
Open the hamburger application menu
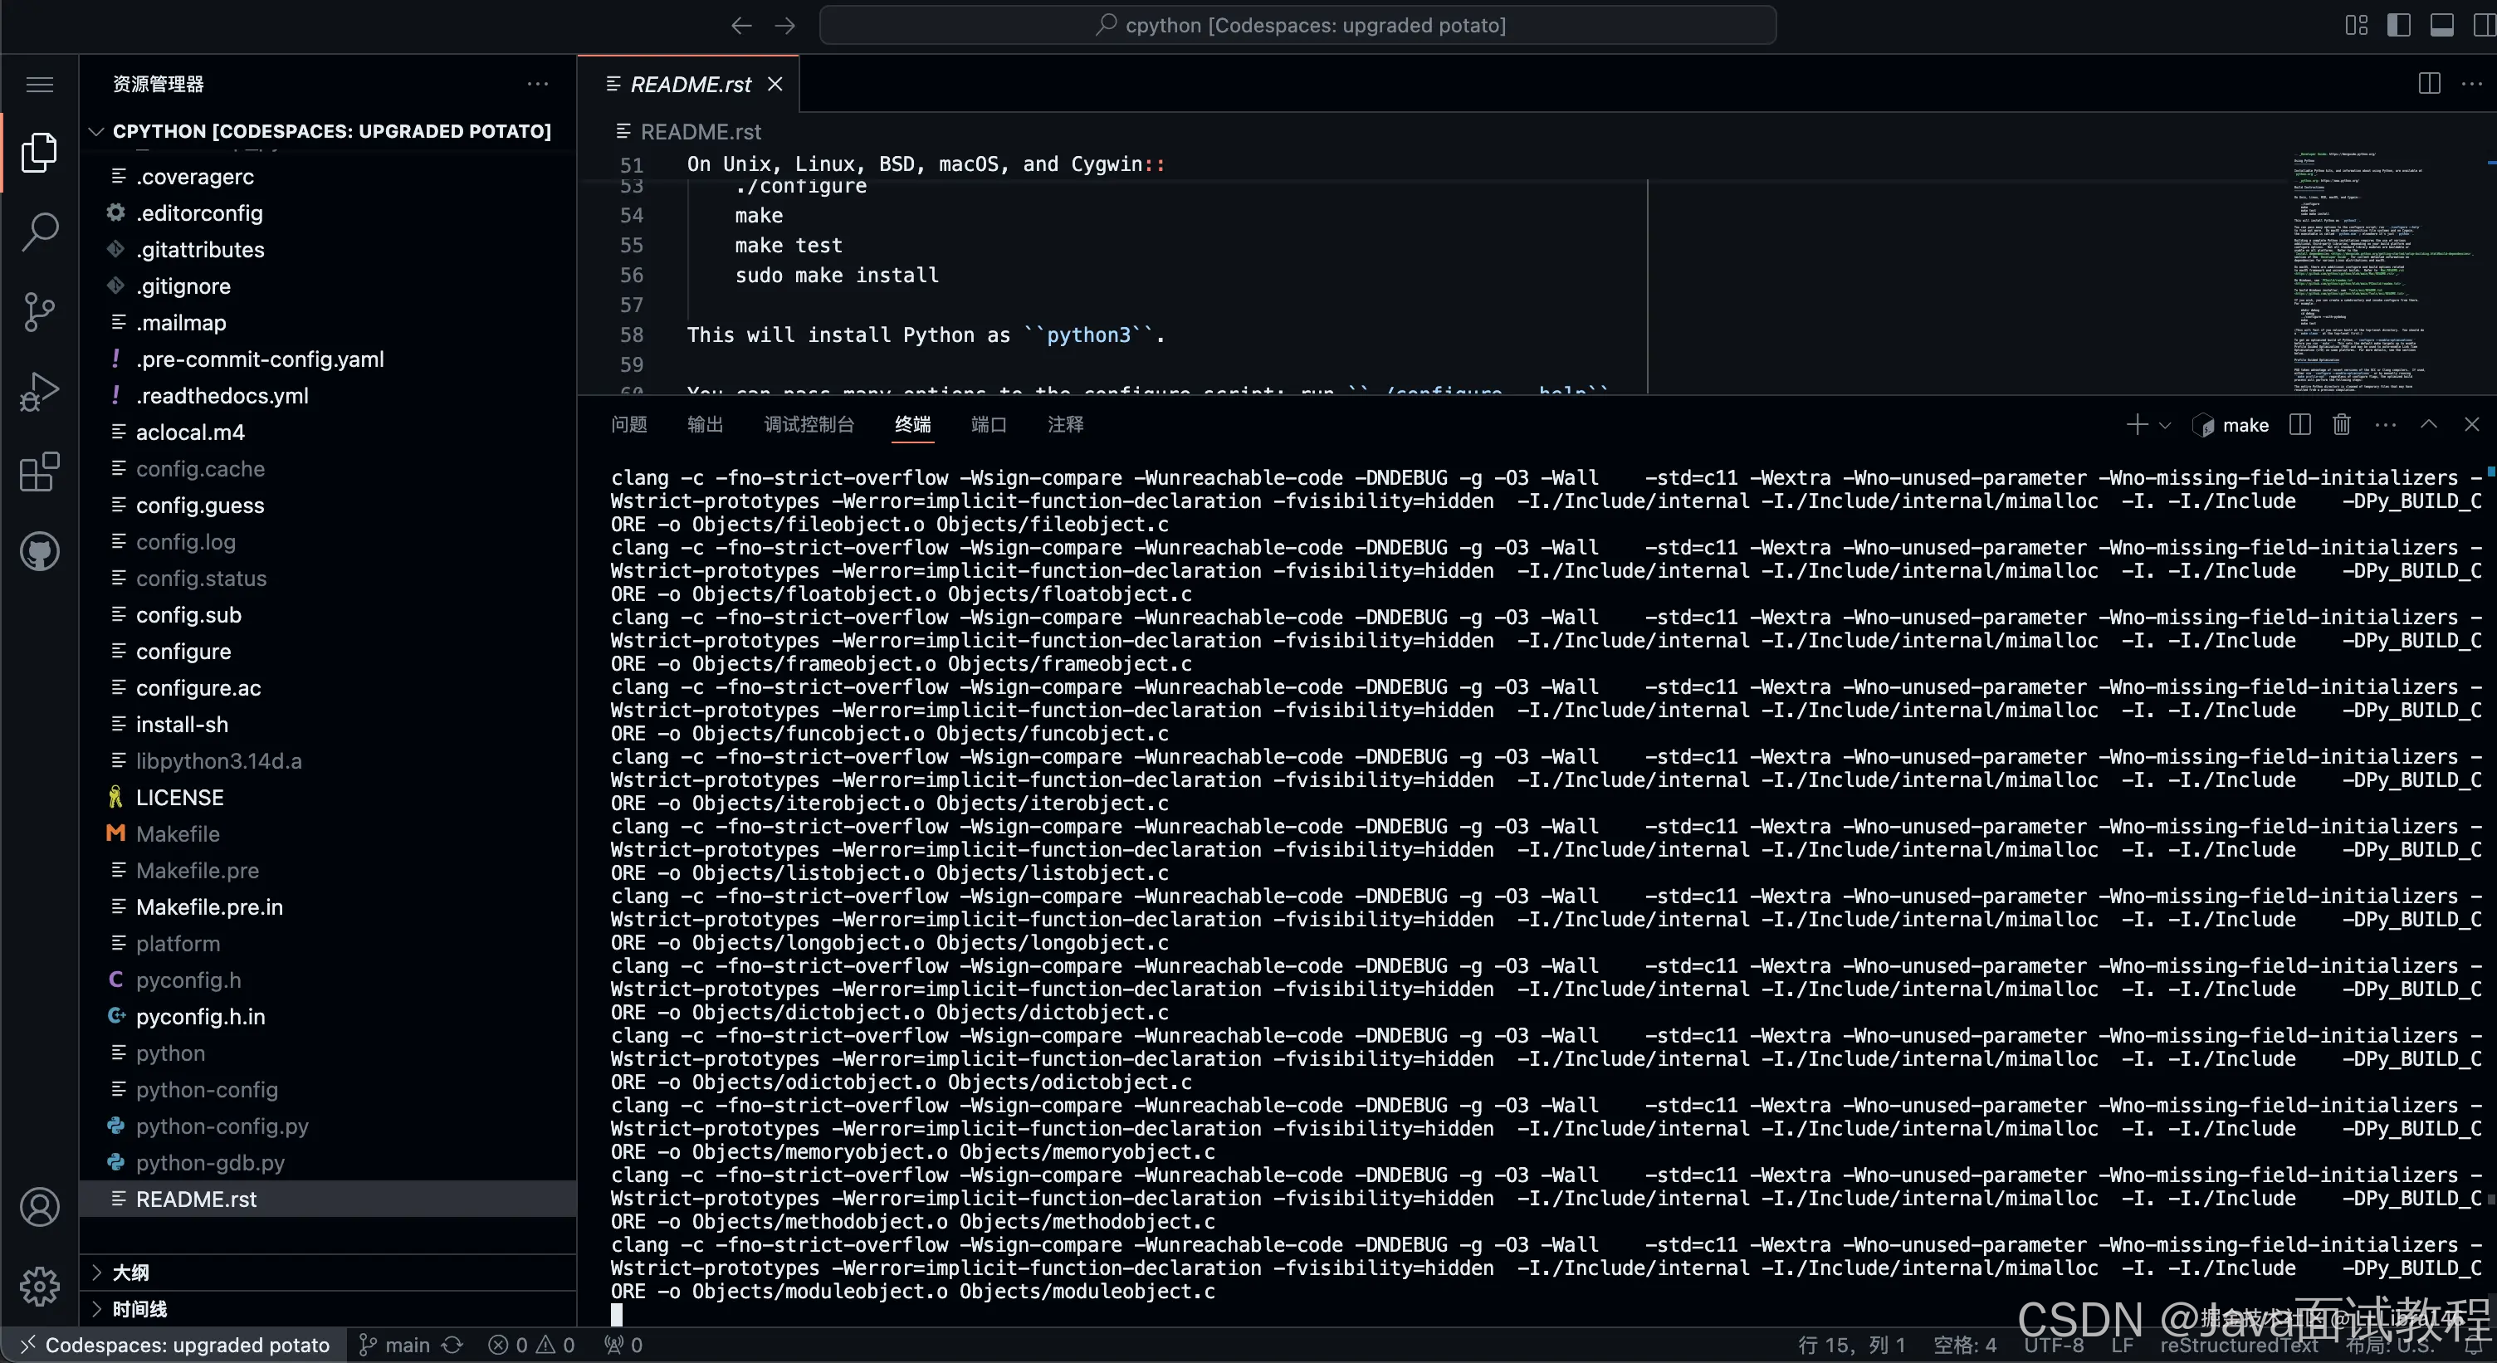tap(40, 85)
